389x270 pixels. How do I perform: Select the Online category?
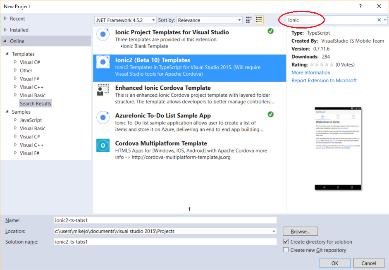tap(46, 41)
